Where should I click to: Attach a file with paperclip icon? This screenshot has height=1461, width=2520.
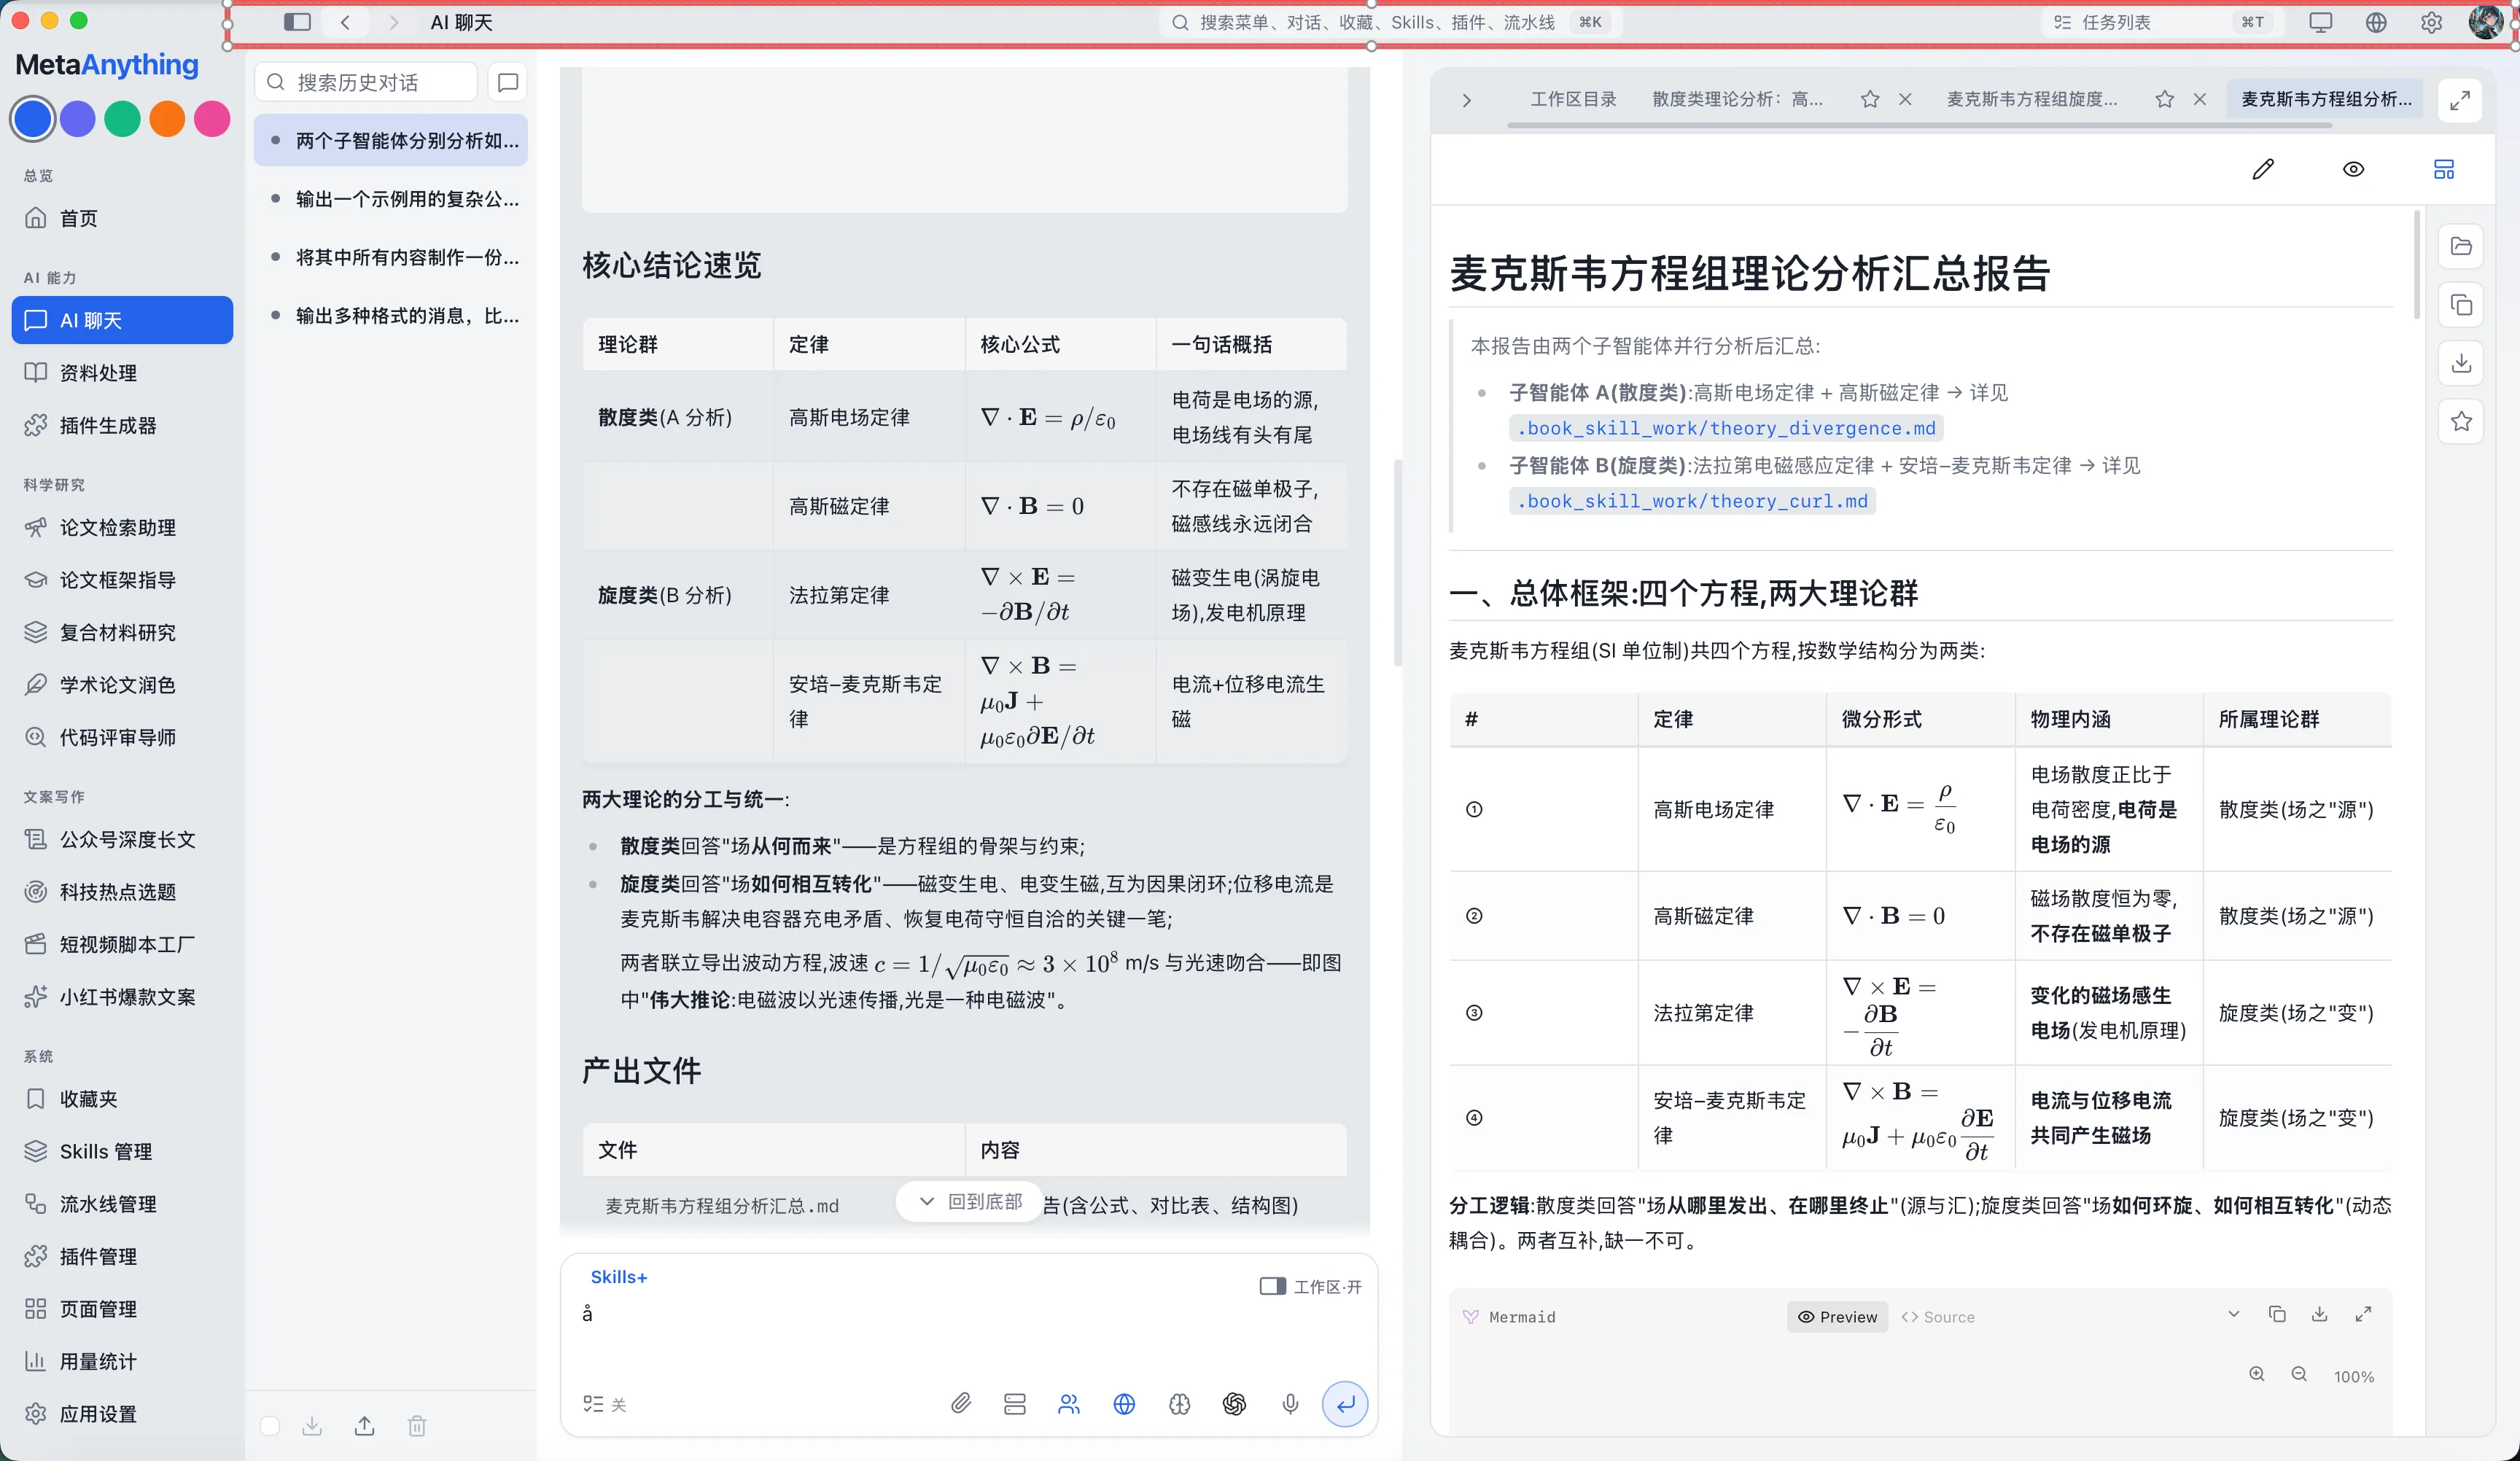960,1404
